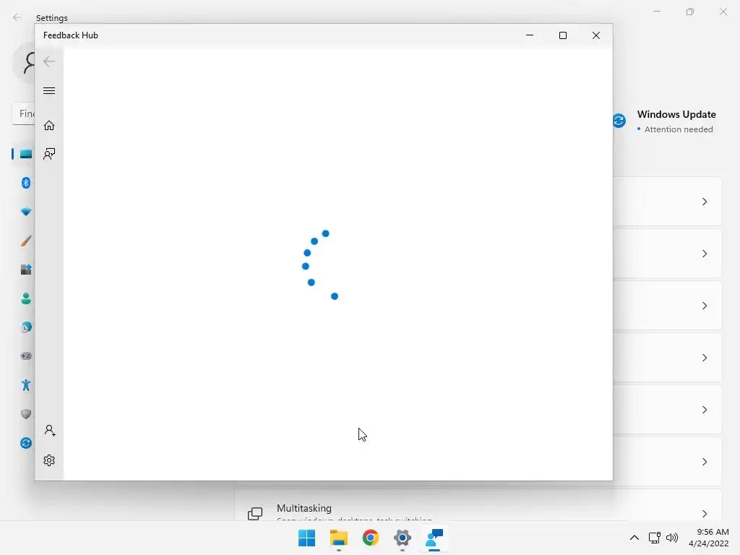Select Privacy shield icon in Settings
Image resolution: width=740 pixels, height=555 pixels.
pos(26,414)
